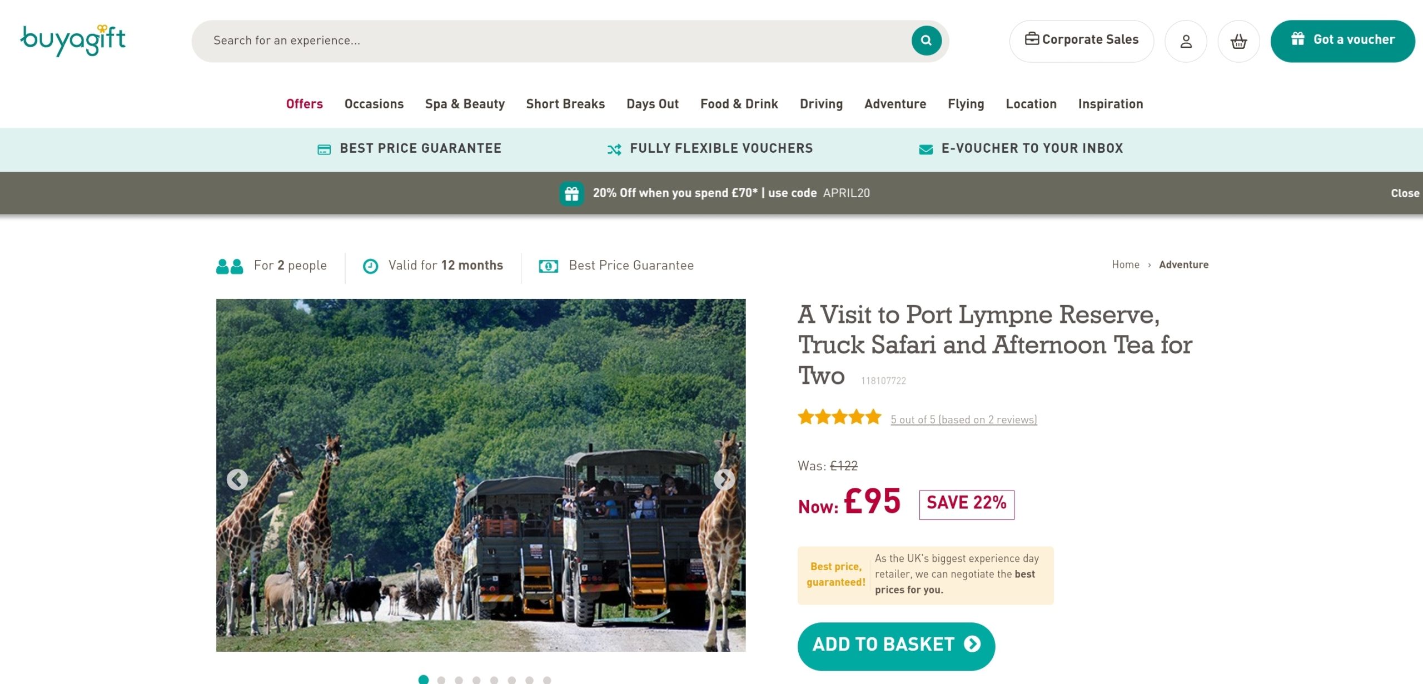This screenshot has width=1423, height=684.
Task: Select the third carousel dot indicator
Action: coord(459,680)
